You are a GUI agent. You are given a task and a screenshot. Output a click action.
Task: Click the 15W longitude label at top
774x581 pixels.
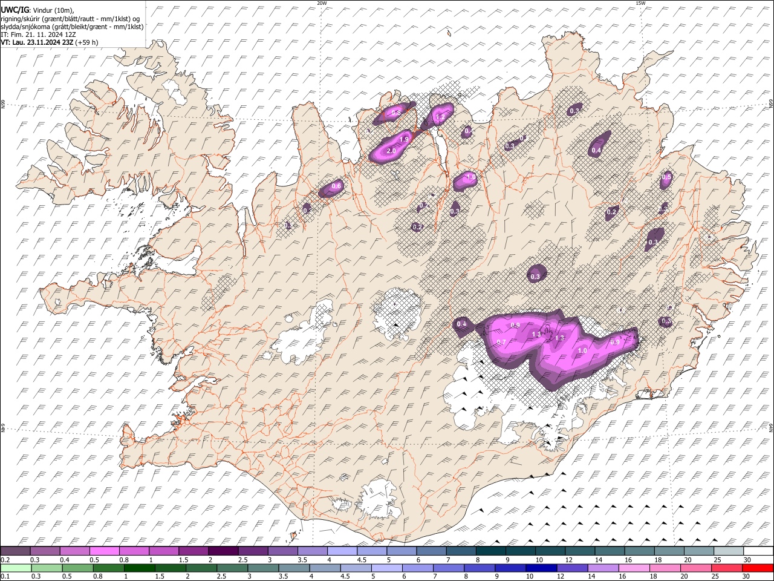(640, 3)
